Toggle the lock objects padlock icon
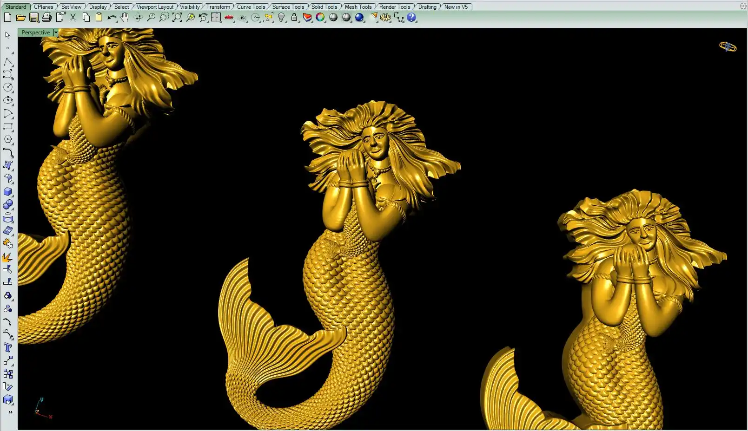 click(294, 18)
